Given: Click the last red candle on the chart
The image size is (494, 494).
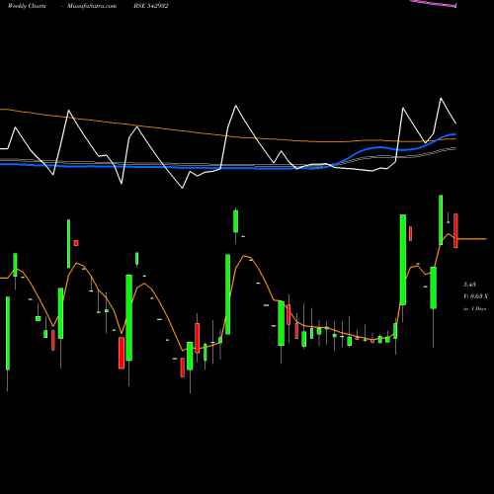Looking at the screenshot, I should (455, 230).
